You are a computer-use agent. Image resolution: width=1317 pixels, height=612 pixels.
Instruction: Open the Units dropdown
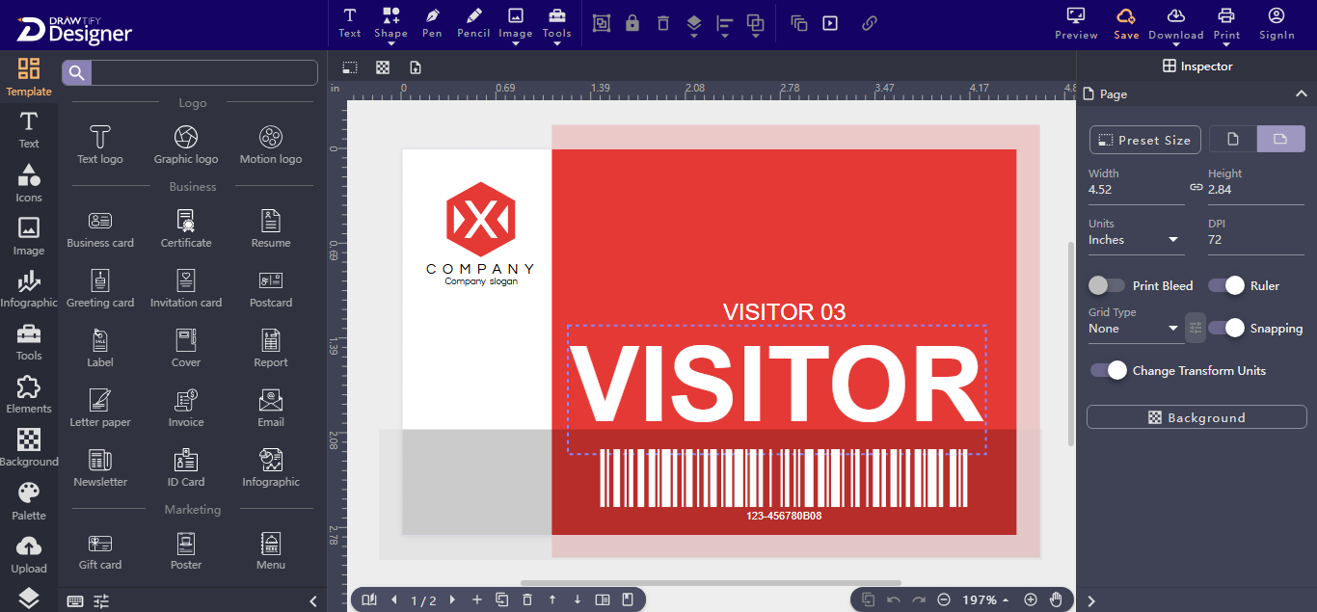[1136, 239]
